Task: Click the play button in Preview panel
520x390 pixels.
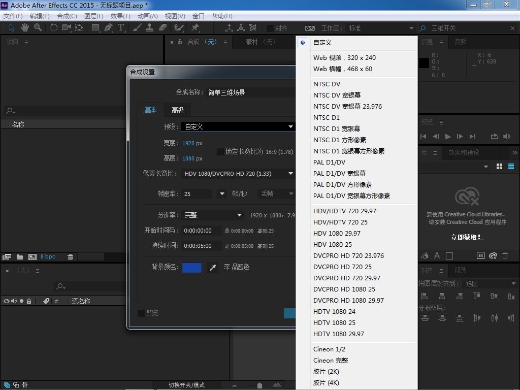Action: pyautogui.click(x=448, y=136)
